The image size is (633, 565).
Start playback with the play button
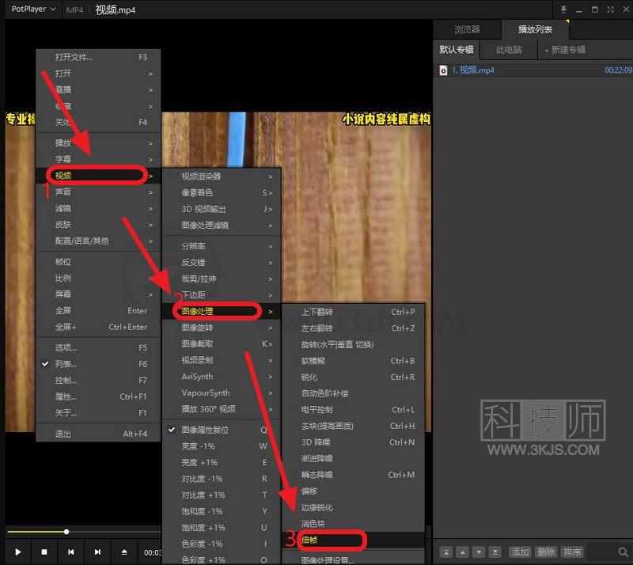click(17, 552)
